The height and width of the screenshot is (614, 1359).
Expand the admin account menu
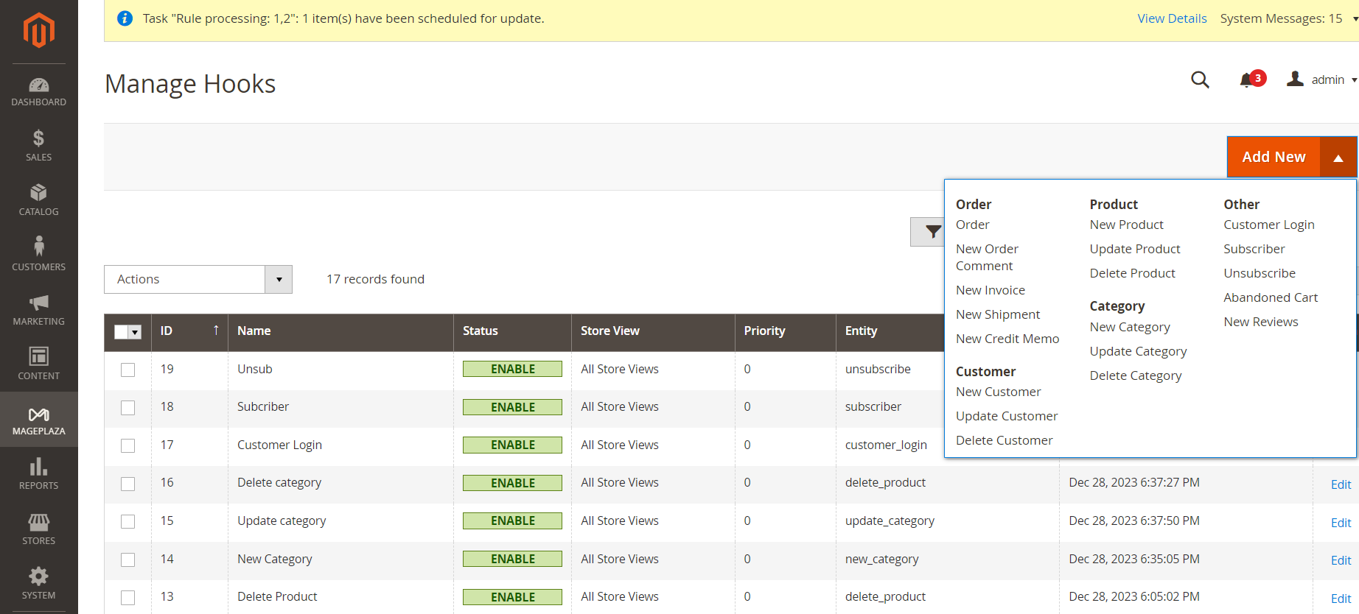[1323, 80]
